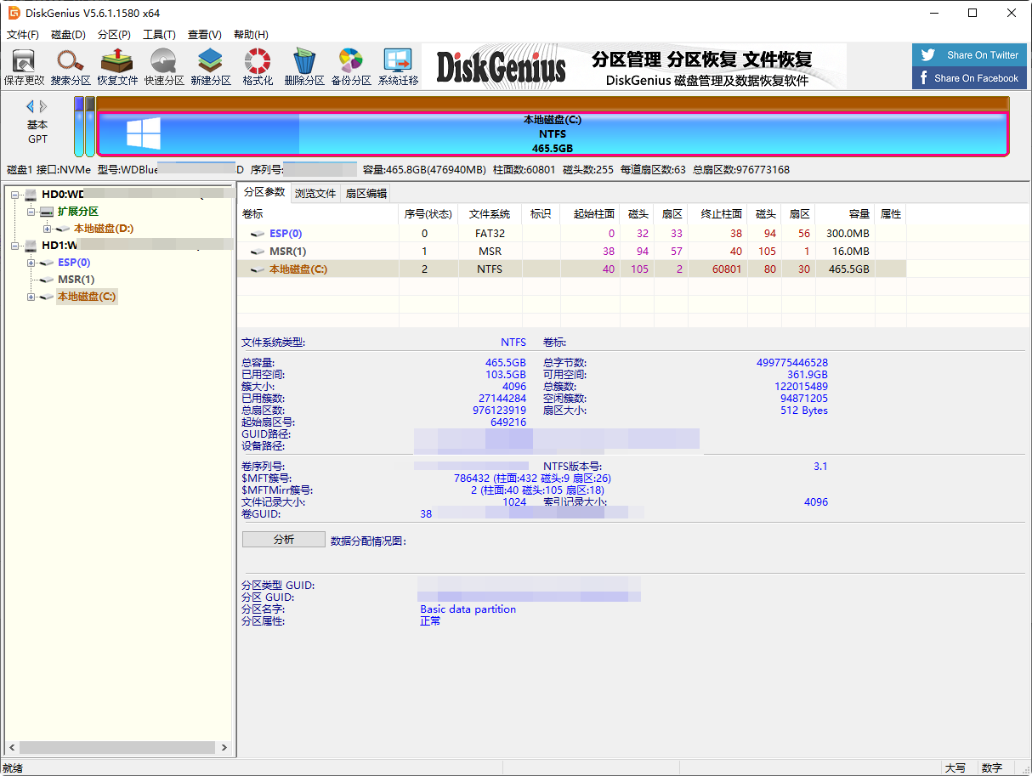Image resolution: width=1032 pixels, height=776 pixels.
Task: Click the 备份分区 backup partition tool
Action: coord(351,65)
